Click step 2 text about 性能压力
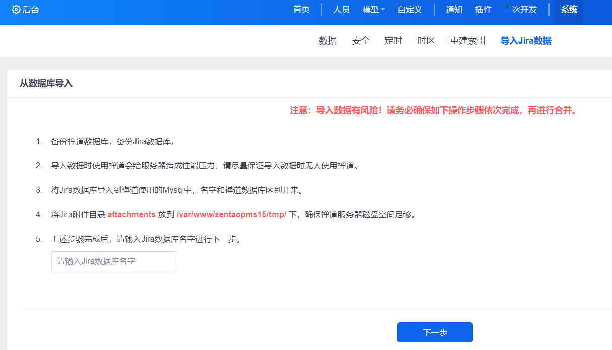 206,166
